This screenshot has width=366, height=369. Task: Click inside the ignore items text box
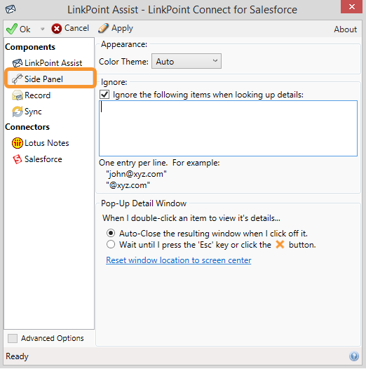tap(228, 128)
